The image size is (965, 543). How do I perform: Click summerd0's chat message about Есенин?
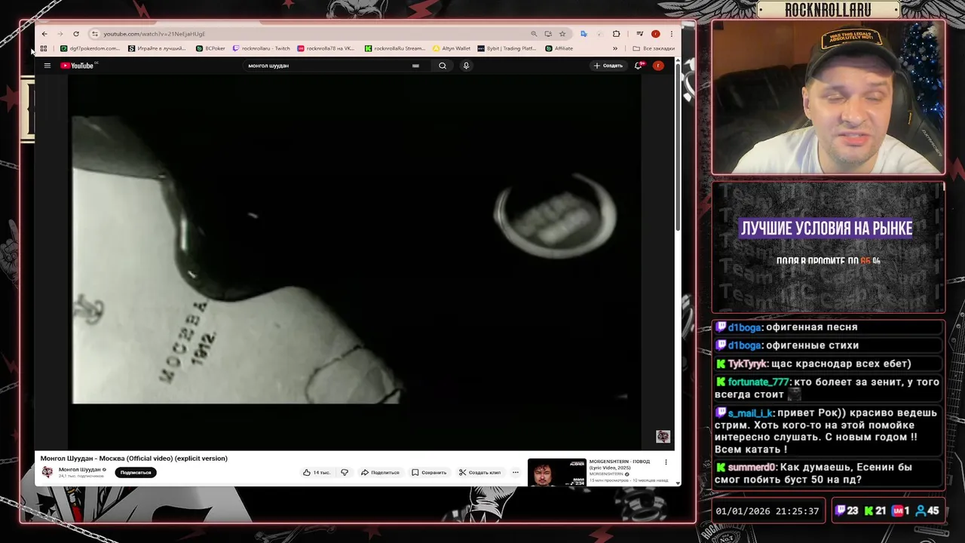coord(828,473)
